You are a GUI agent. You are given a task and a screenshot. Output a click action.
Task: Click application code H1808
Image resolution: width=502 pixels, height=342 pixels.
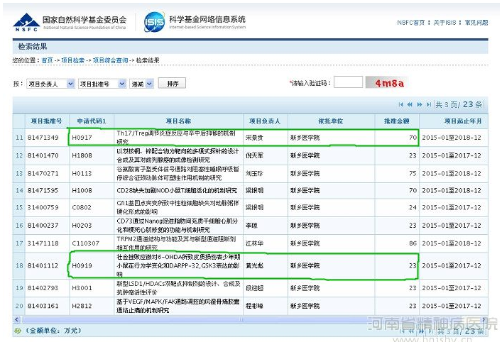82,155
